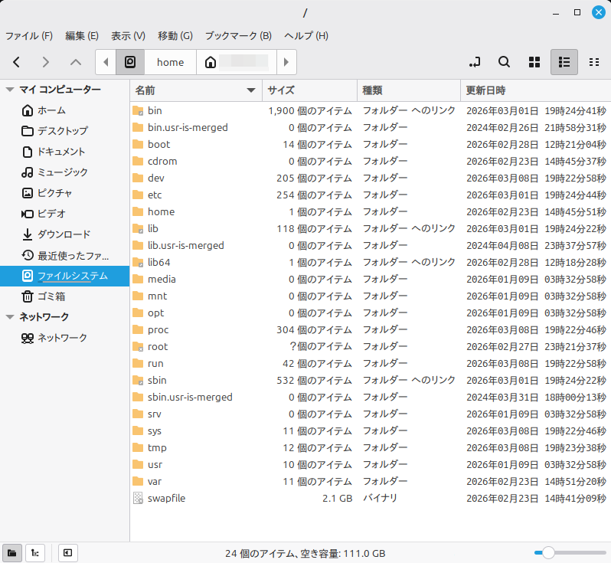
Task: Select the swapfile entry
Action: click(166, 498)
